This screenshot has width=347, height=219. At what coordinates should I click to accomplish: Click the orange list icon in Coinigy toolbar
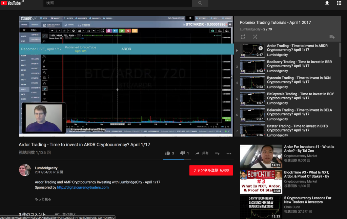pos(135,31)
